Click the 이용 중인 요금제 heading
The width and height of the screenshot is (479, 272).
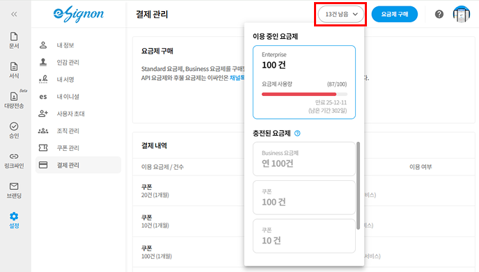coord(275,36)
